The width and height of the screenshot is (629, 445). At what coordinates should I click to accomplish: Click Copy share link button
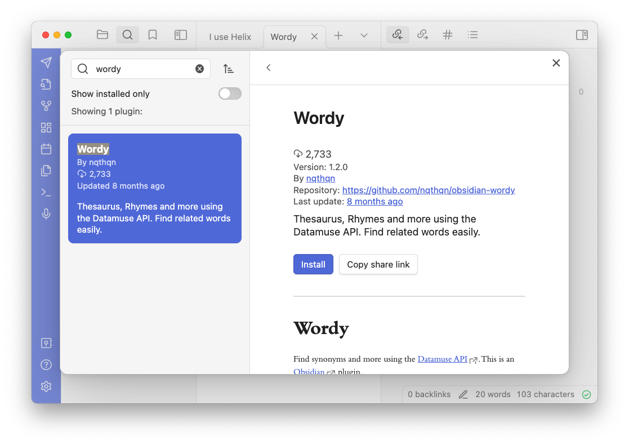[378, 264]
